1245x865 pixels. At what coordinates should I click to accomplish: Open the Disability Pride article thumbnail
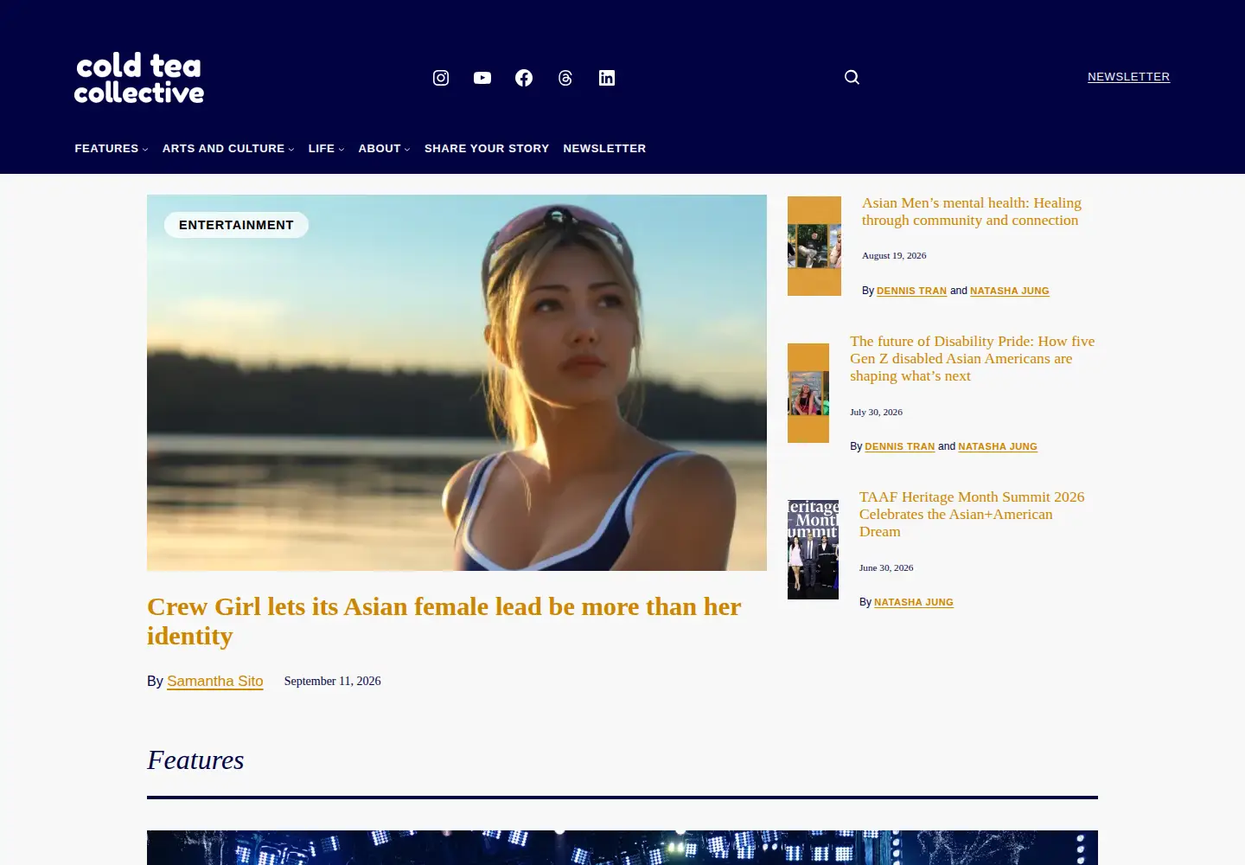tap(808, 393)
